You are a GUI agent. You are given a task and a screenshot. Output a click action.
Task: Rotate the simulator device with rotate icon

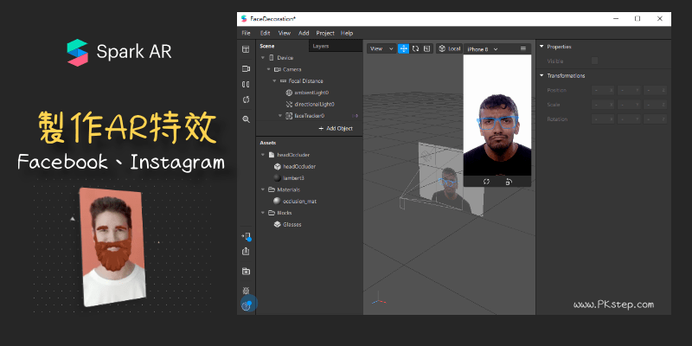pos(509,182)
